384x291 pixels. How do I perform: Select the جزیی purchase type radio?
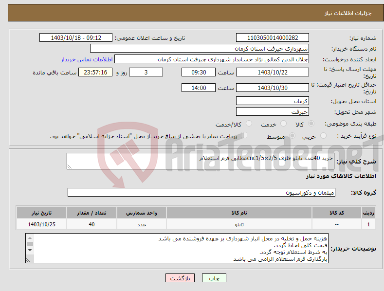(323, 136)
